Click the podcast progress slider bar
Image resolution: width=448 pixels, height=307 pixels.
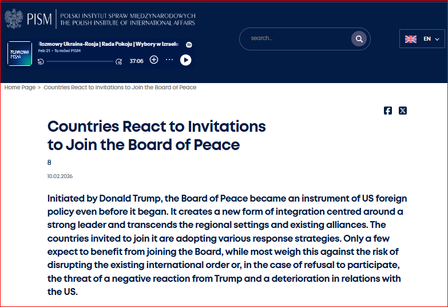[x=80, y=61]
